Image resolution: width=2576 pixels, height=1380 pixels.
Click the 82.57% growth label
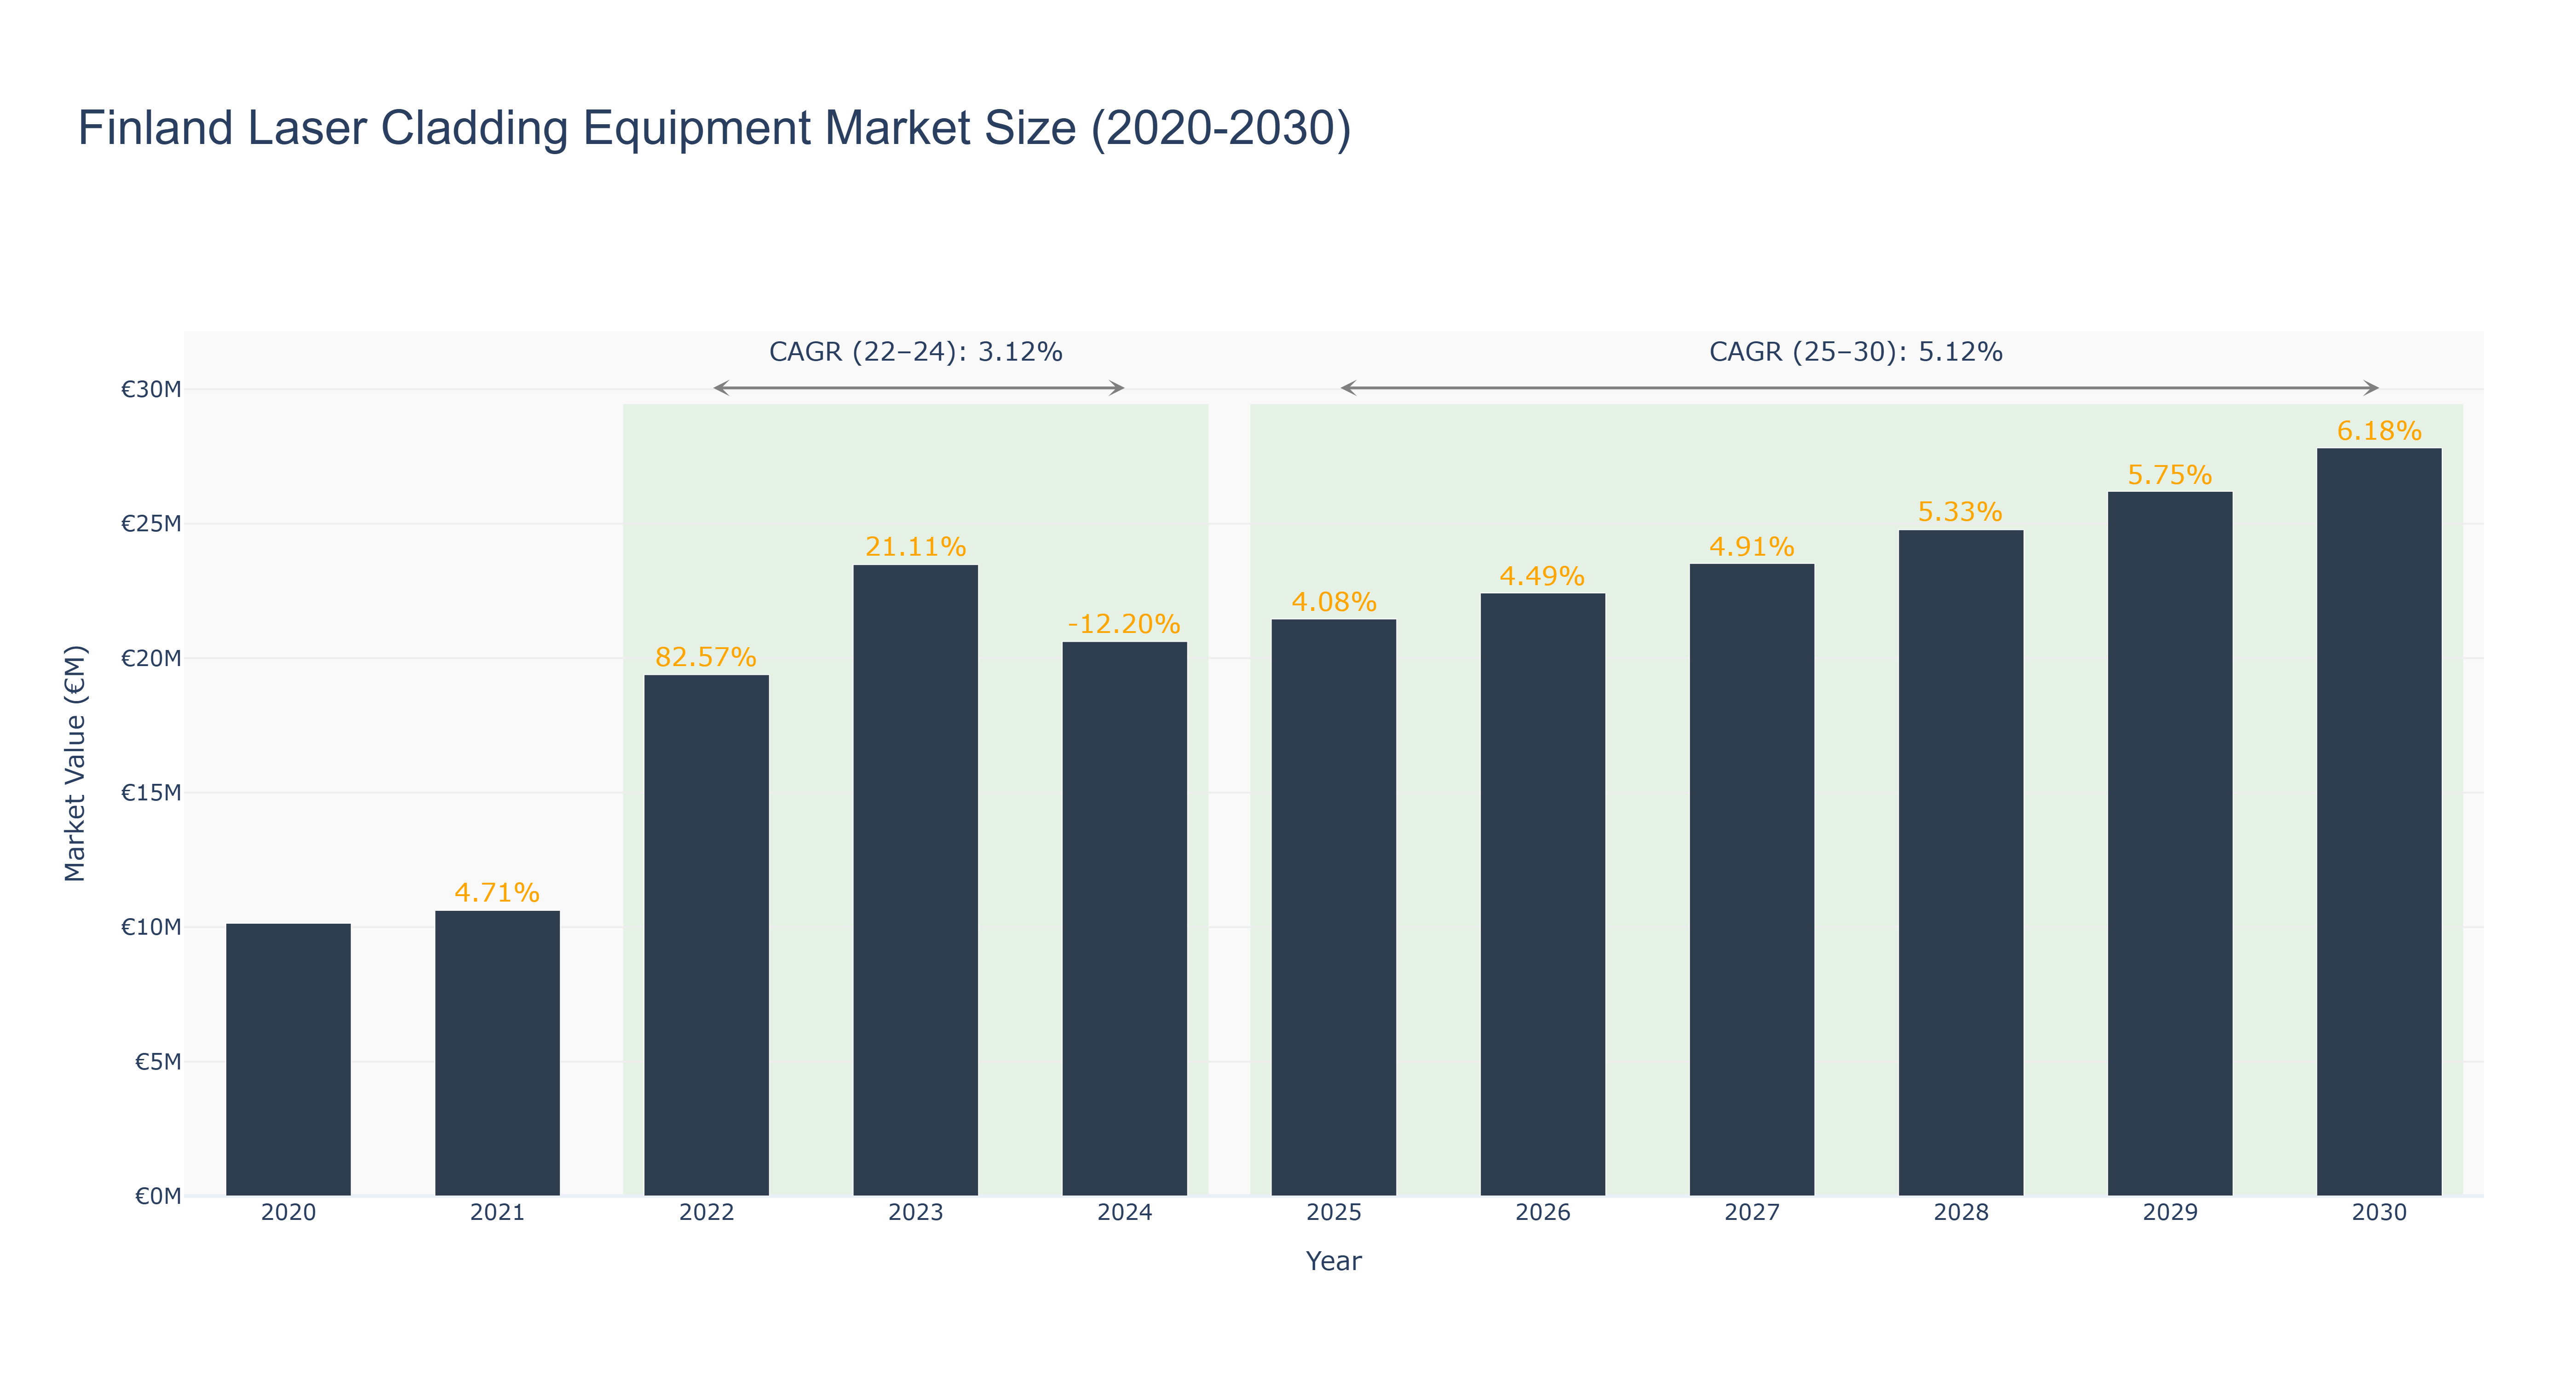tap(706, 657)
